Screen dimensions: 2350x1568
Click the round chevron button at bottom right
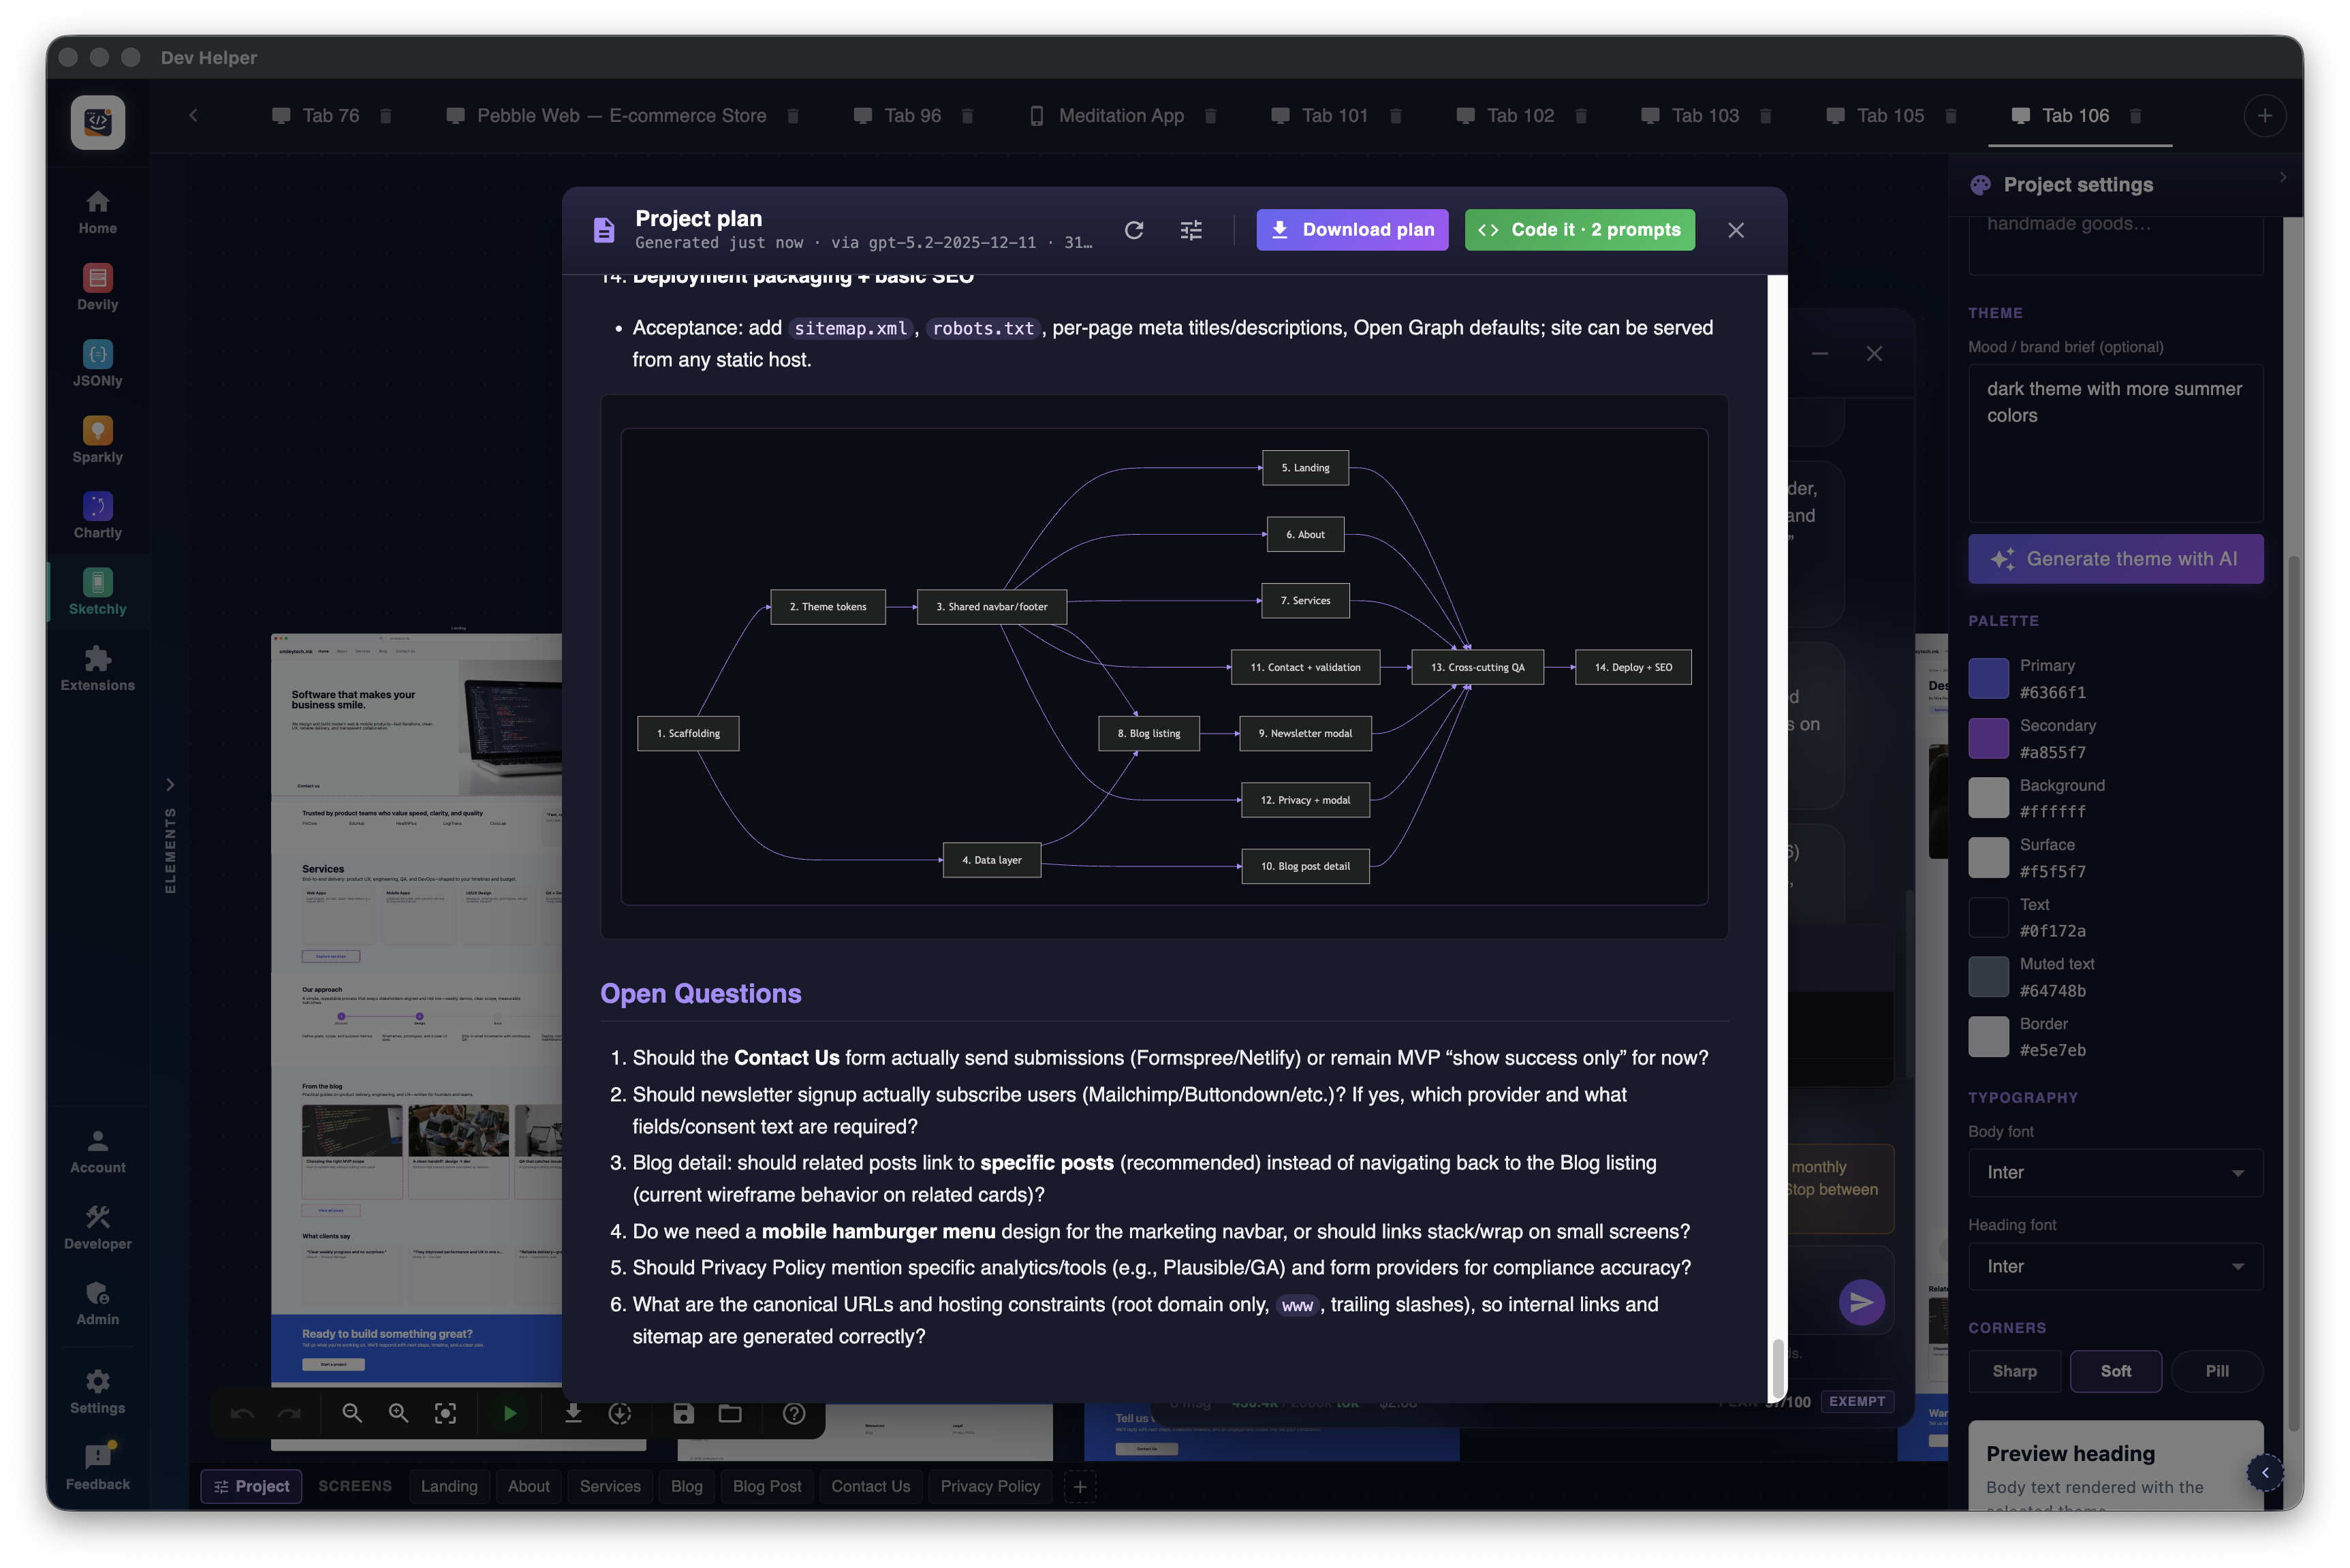tap(2264, 1471)
